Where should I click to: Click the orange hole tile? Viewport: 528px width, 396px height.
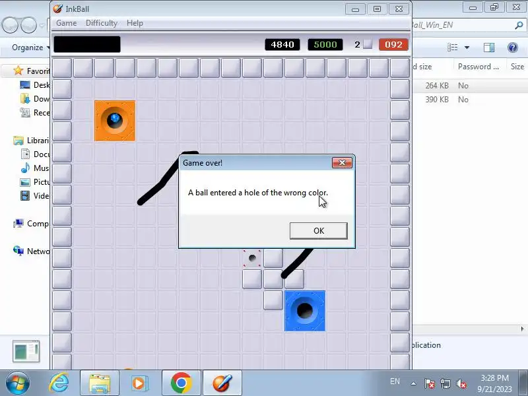(115, 121)
